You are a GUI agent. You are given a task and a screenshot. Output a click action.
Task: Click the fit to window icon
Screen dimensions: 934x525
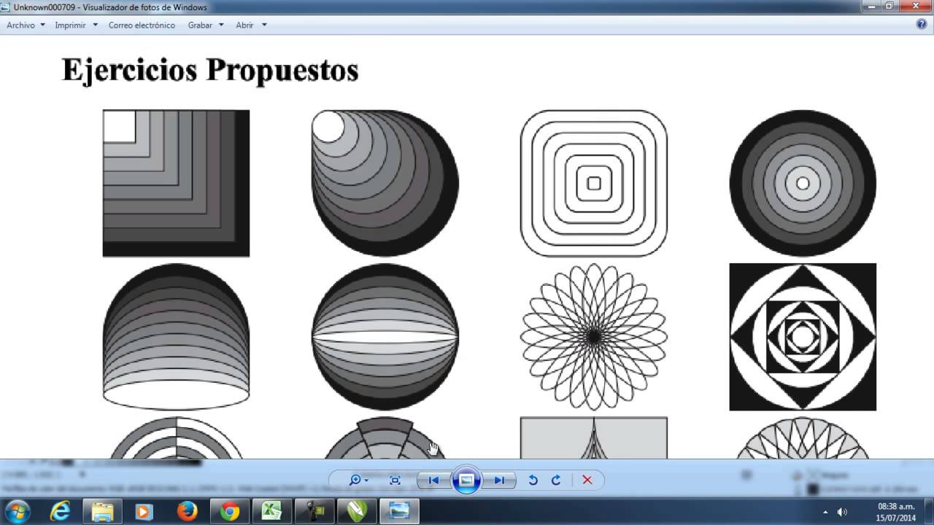pyautogui.click(x=395, y=480)
